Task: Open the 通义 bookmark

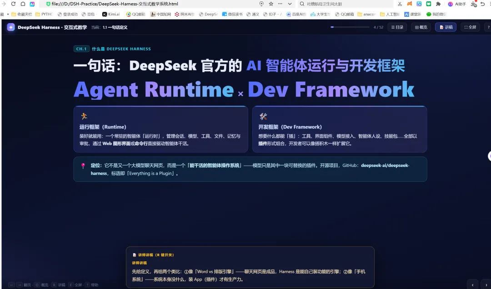Action: point(253,14)
